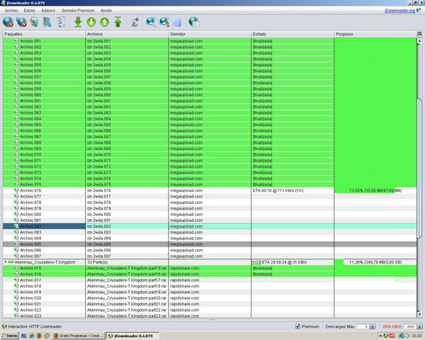The height and width of the screenshot is (340, 425).
Task: Move selection to top with the green up-to-bar arrow
Action: pos(118,22)
